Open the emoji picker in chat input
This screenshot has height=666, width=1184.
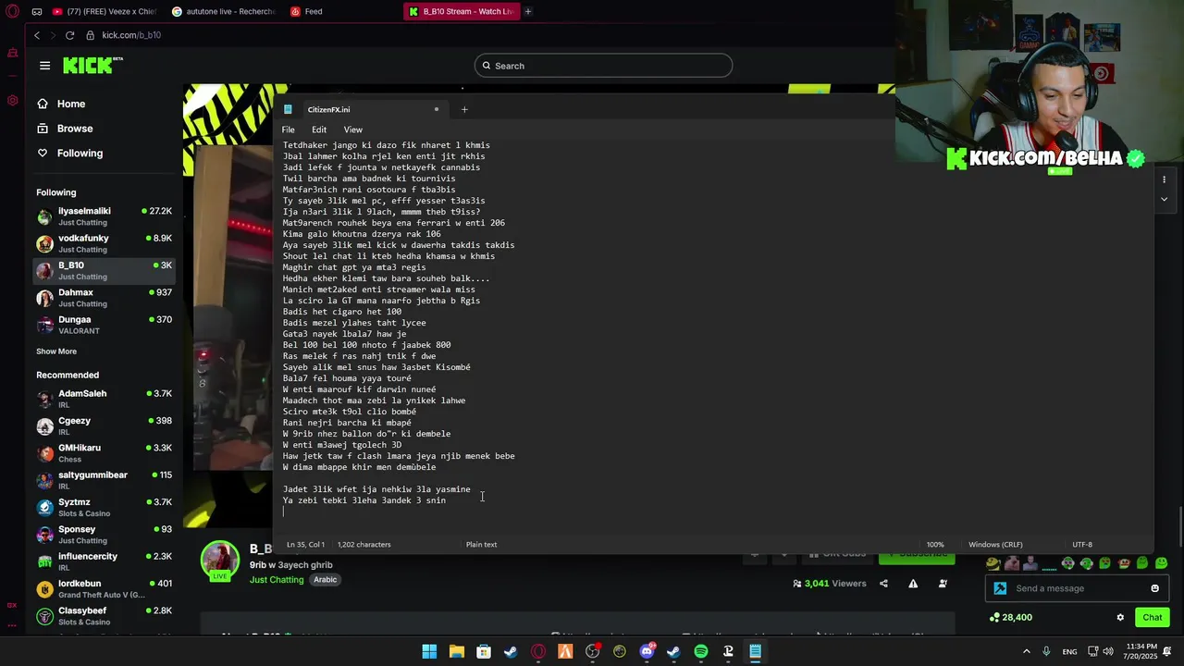1154,588
